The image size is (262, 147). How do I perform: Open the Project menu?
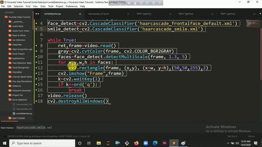(59, 7)
